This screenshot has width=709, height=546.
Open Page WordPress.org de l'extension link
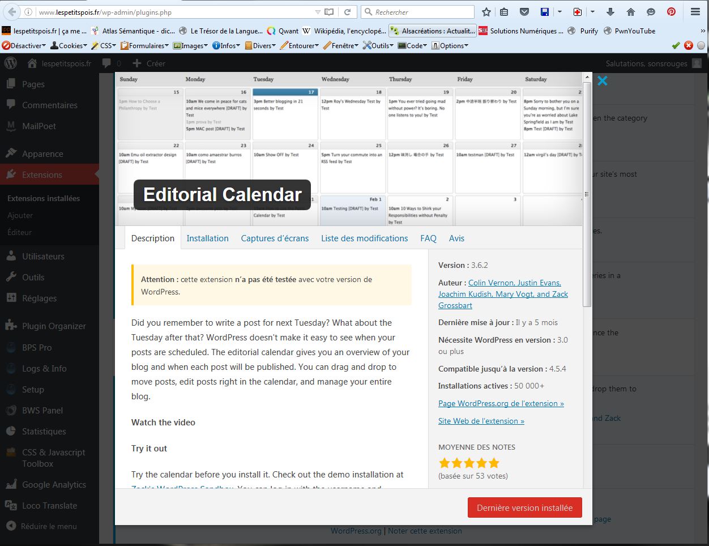[x=501, y=404]
